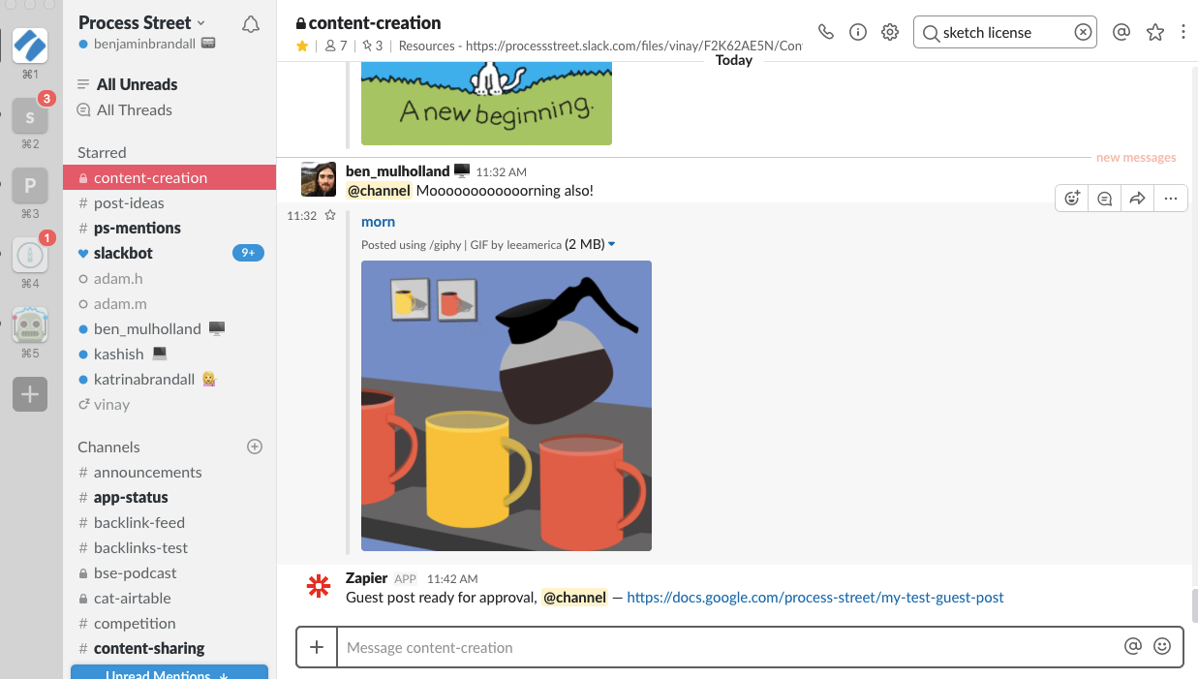Open All Unreads view
This screenshot has height=679, width=1198.
(x=137, y=84)
